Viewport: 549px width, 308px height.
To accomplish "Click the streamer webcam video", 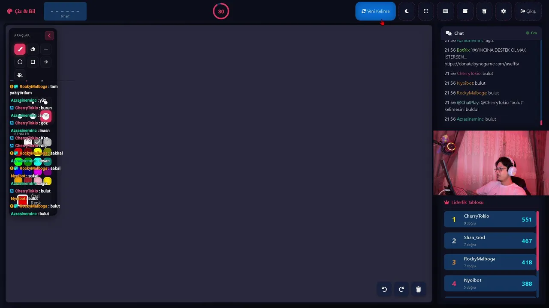I will coord(491,163).
